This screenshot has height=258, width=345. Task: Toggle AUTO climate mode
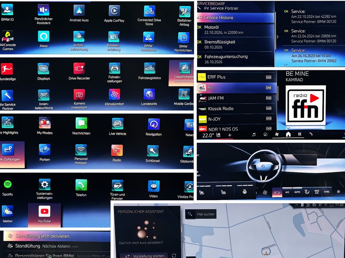[x=297, y=192]
